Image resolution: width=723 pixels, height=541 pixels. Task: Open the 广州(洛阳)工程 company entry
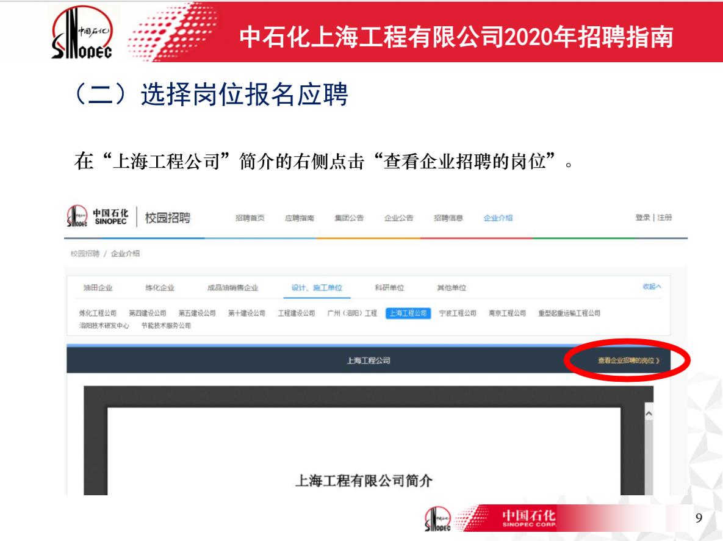(352, 313)
